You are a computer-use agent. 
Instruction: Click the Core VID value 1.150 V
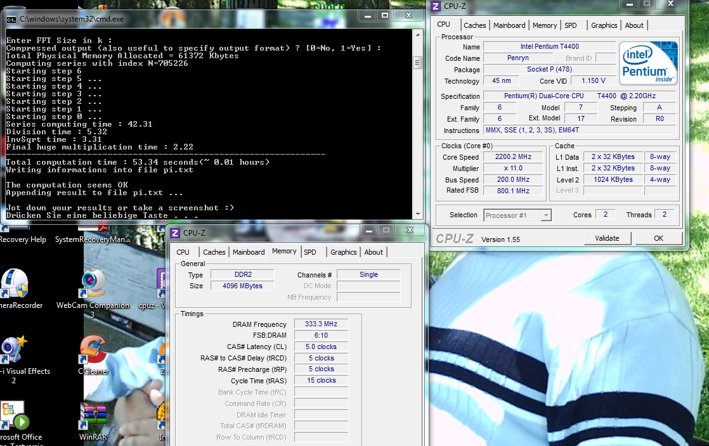pos(593,80)
